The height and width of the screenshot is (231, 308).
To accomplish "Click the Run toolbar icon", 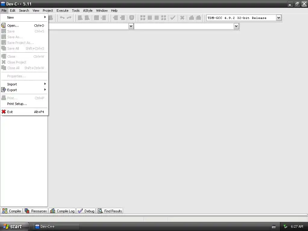I will [x=150, y=18].
